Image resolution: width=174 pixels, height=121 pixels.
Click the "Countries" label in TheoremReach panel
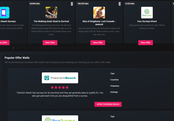[x=115, y=80]
